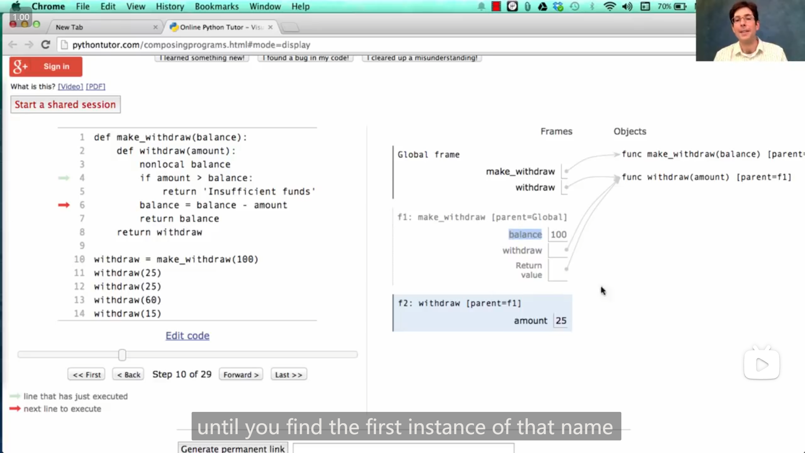Click the execution step slider handle
Image resolution: width=805 pixels, height=453 pixels.
coord(122,355)
